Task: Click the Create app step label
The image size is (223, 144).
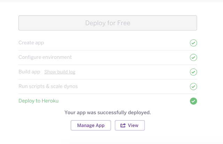Action: pos(31,43)
